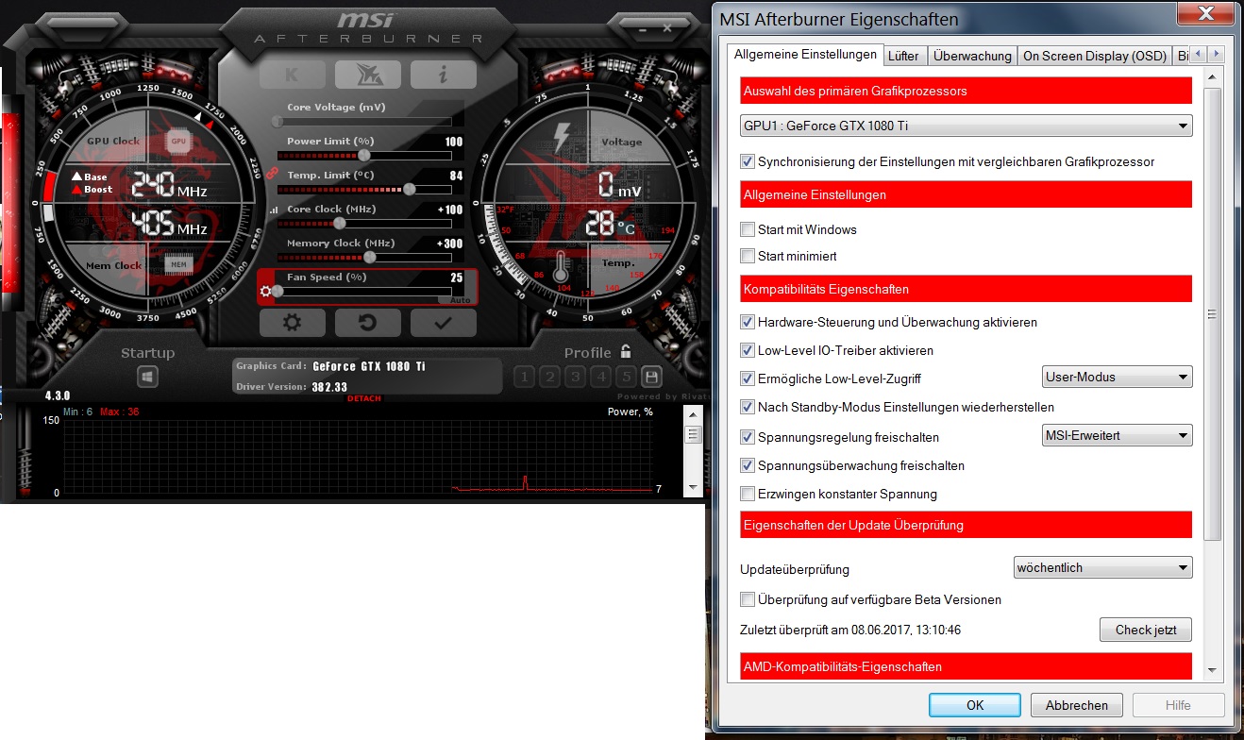Open the User-Modus dropdown
Image resolution: width=1244 pixels, height=740 pixels.
(x=1117, y=377)
